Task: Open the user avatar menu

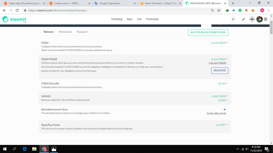Action: (259, 19)
